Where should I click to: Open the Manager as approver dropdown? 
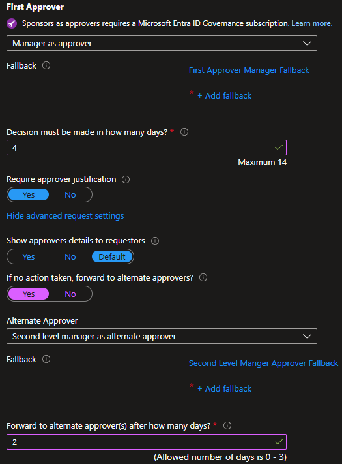pos(162,43)
